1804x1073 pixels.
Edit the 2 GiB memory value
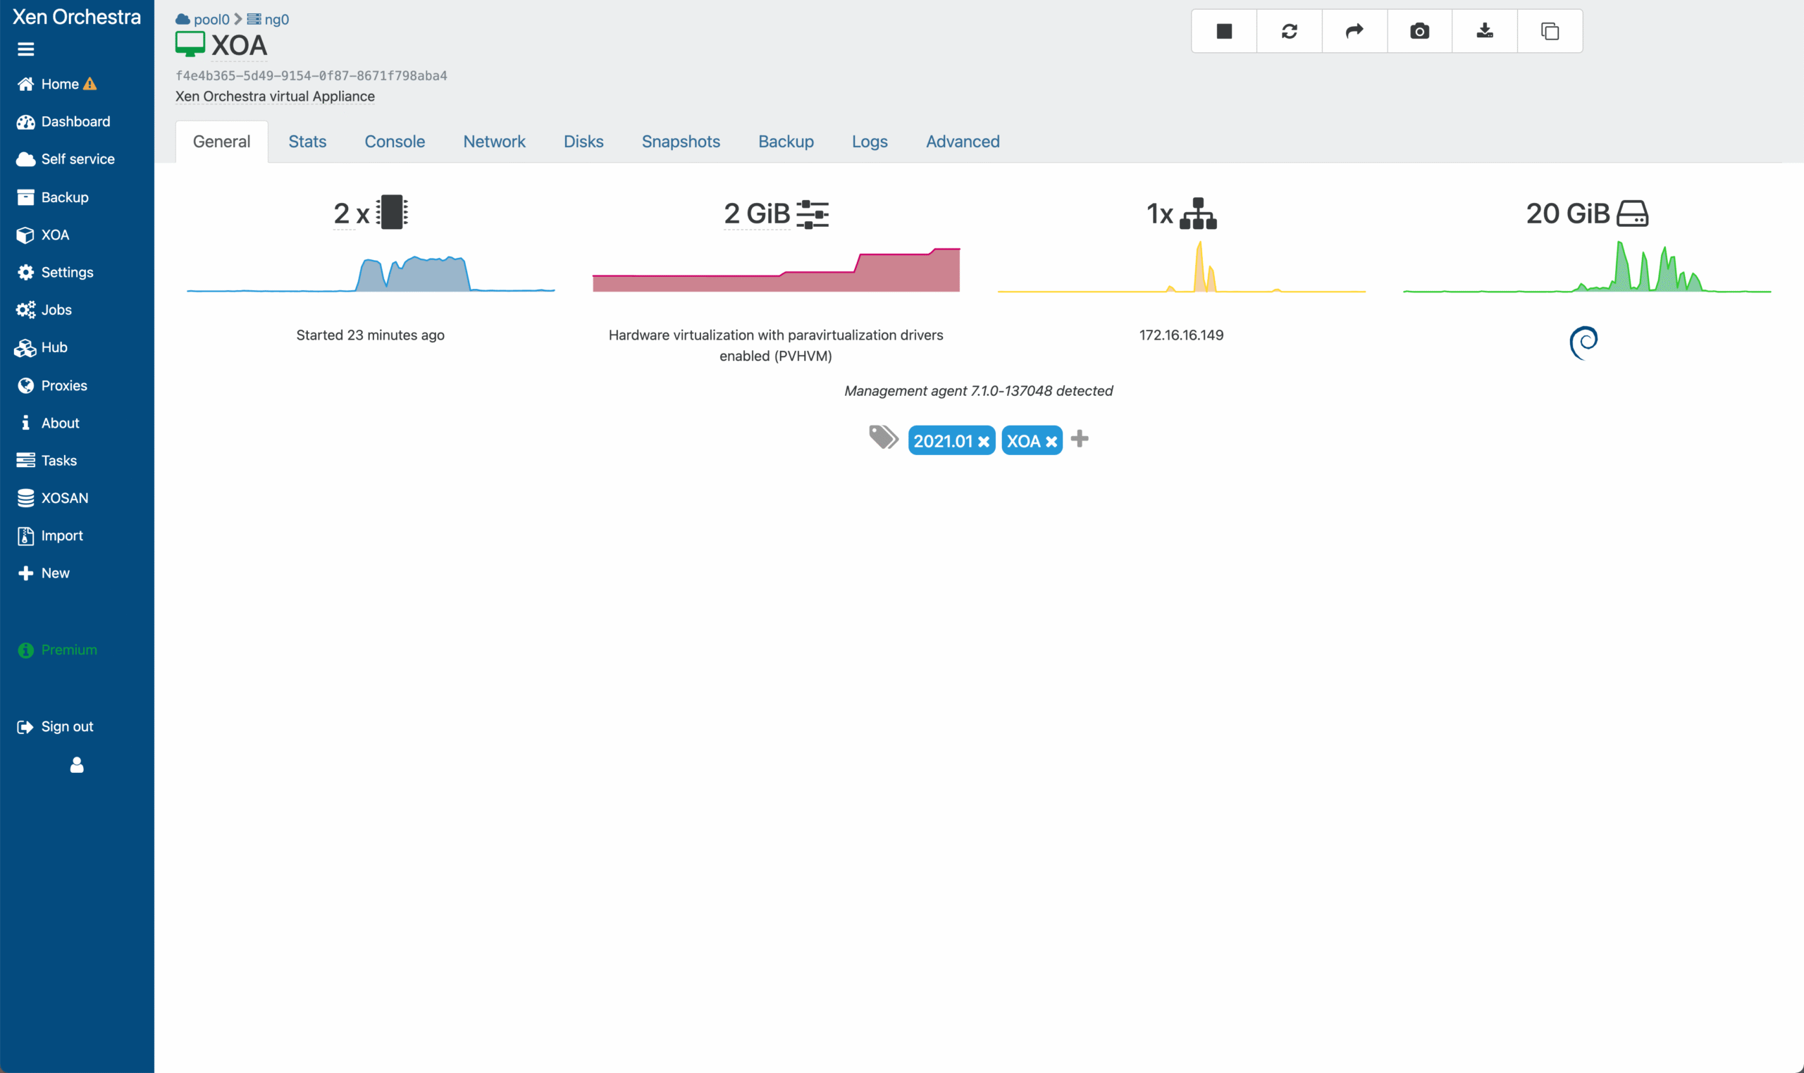756,214
